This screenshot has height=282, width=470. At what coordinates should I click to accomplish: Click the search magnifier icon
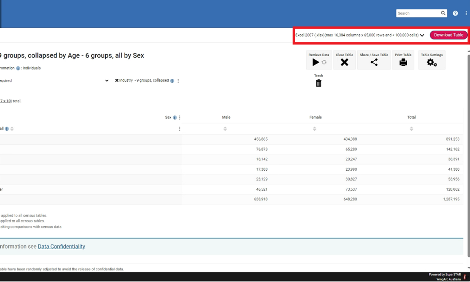coord(443,13)
